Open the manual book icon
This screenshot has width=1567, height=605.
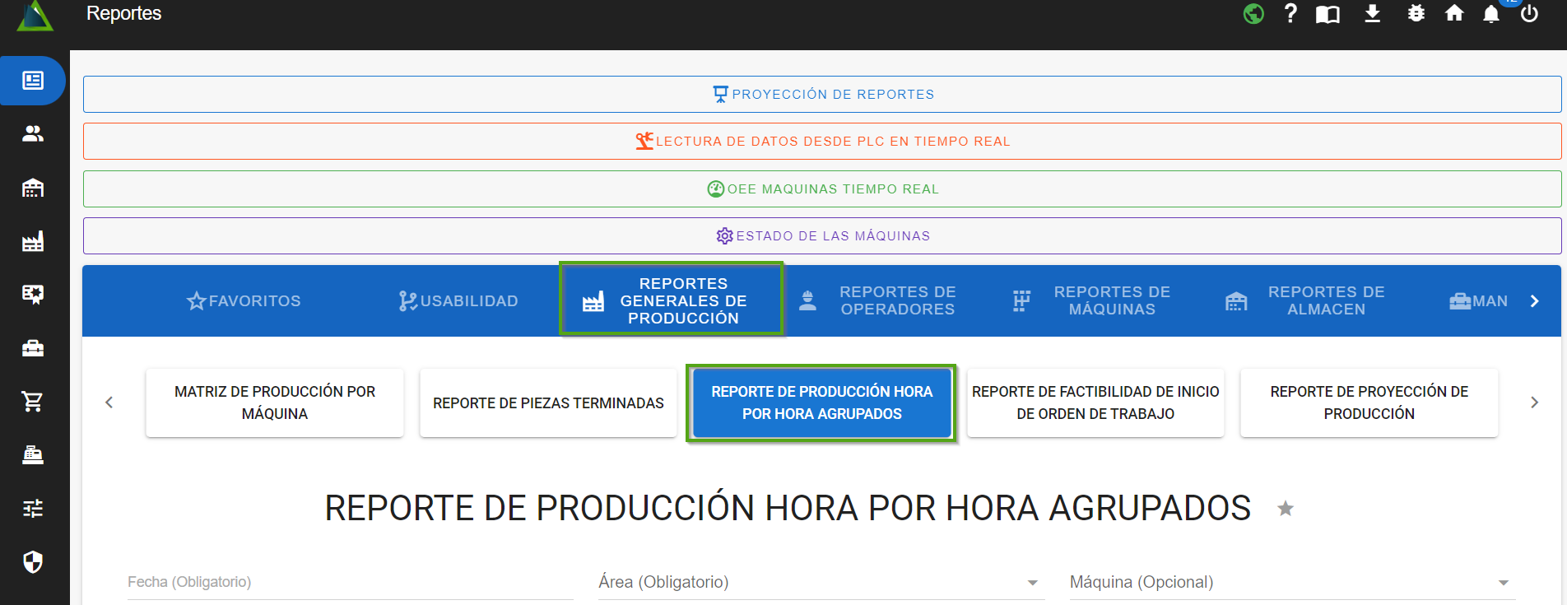(x=1328, y=14)
